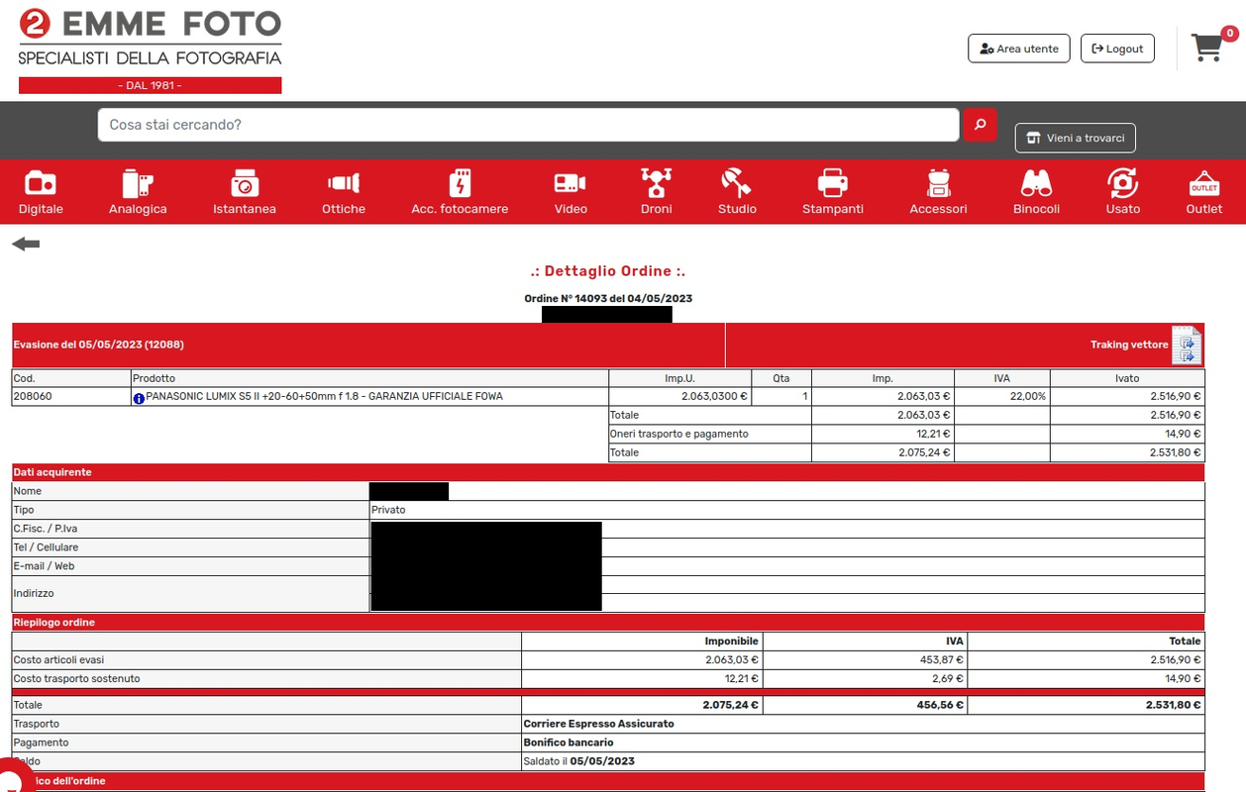
Task: Open the Traking vettore document icon
Action: coord(1187,345)
